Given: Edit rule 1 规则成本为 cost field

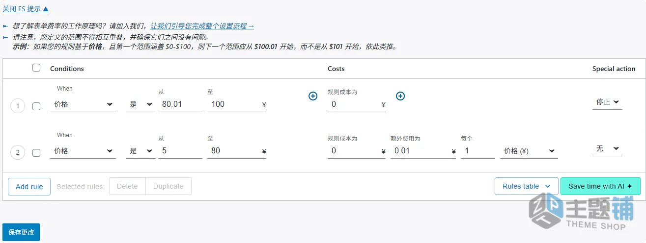Looking at the screenshot, I should (357, 104).
